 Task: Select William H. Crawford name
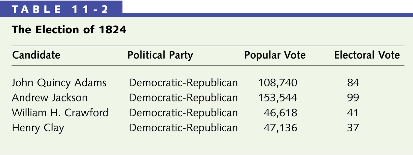[60, 113]
